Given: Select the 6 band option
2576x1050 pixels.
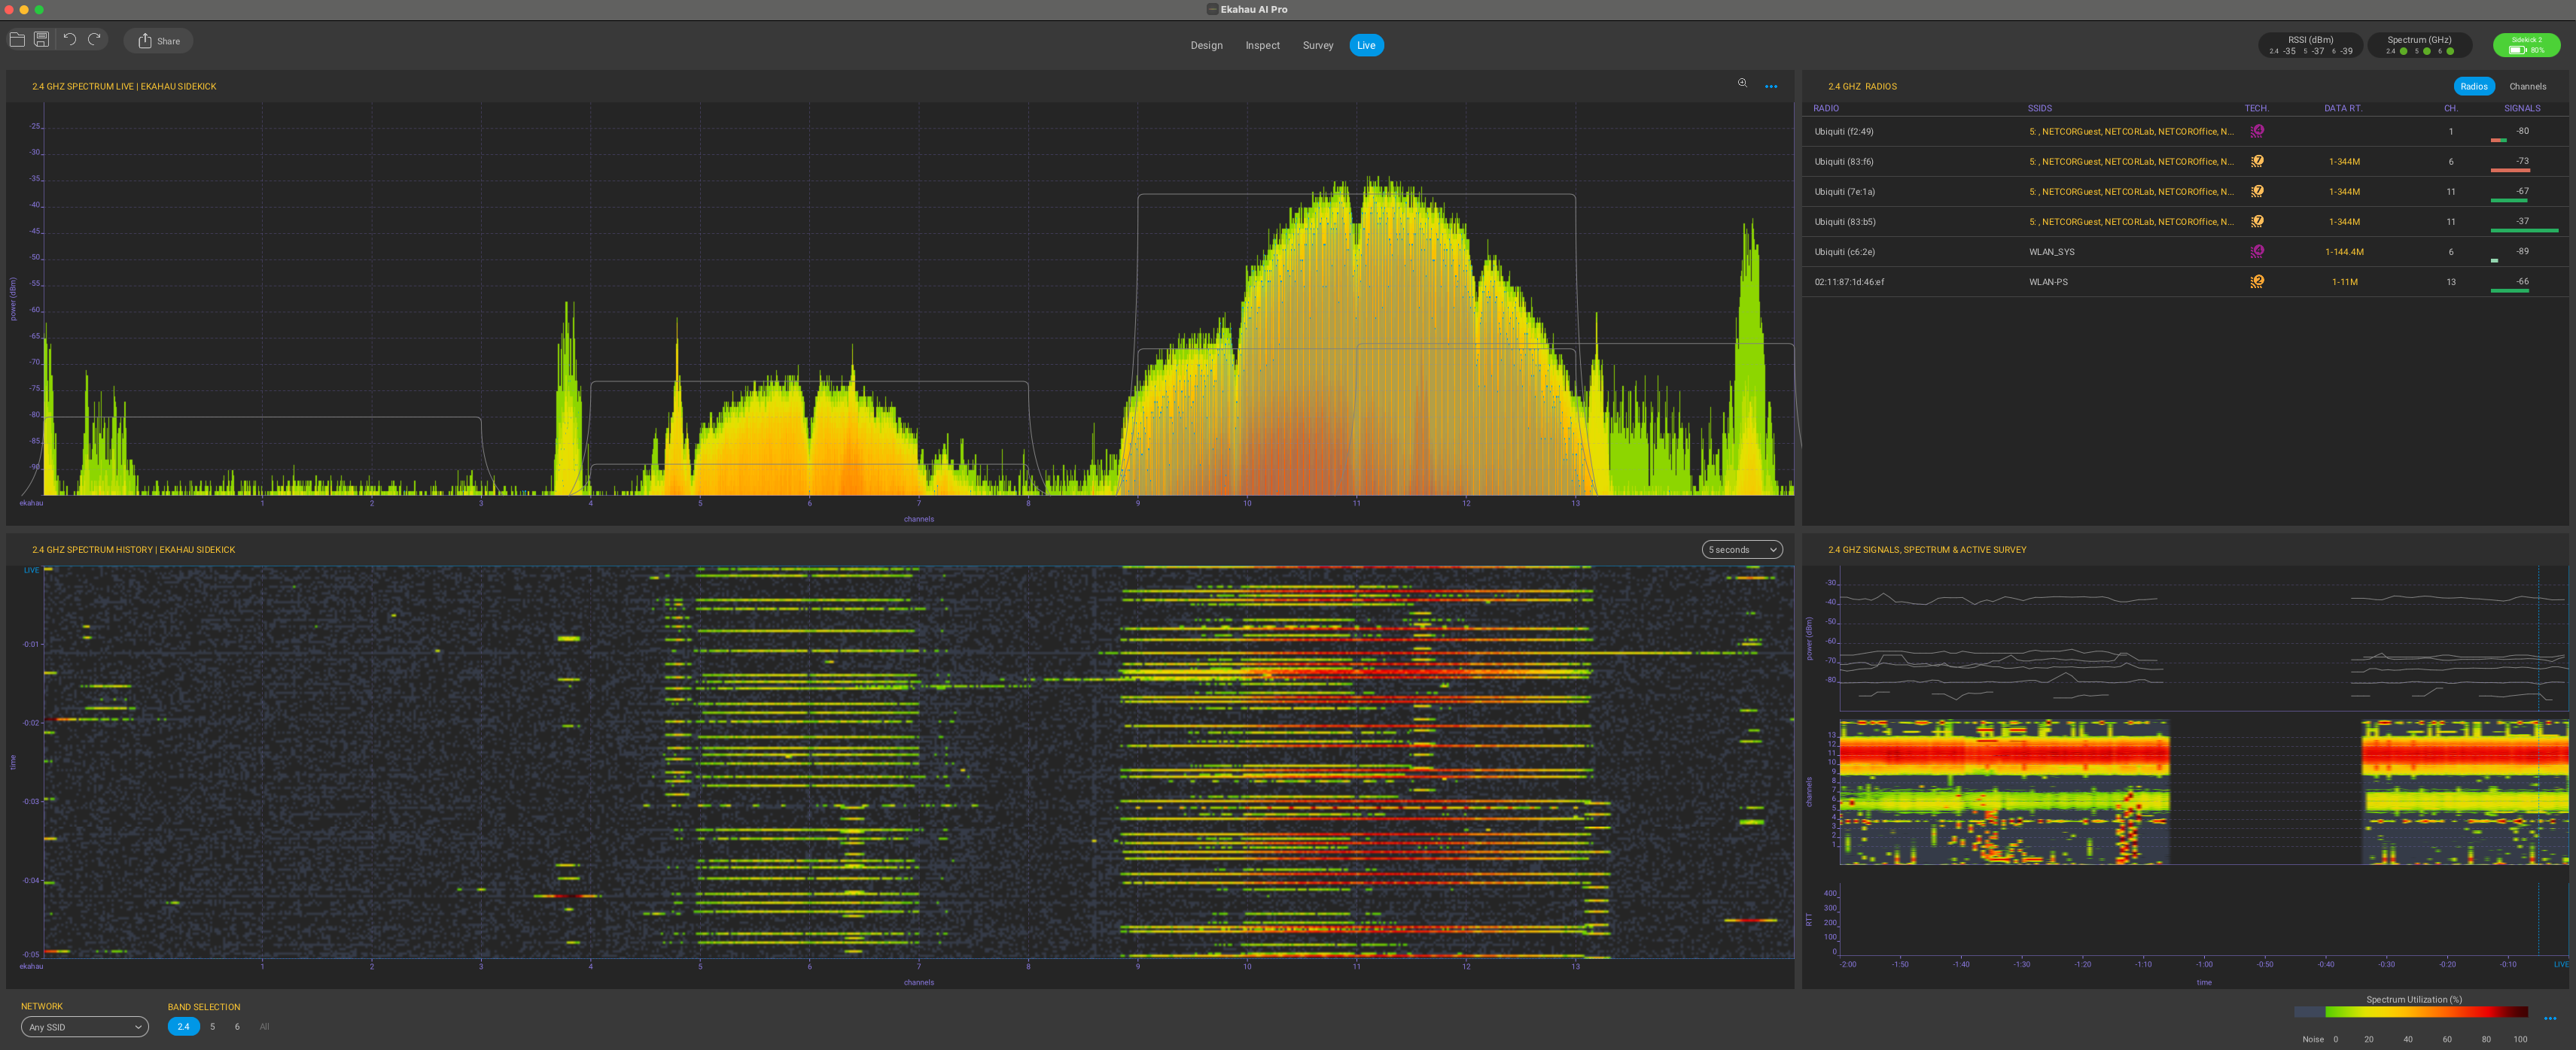Looking at the screenshot, I should pyautogui.click(x=237, y=1026).
